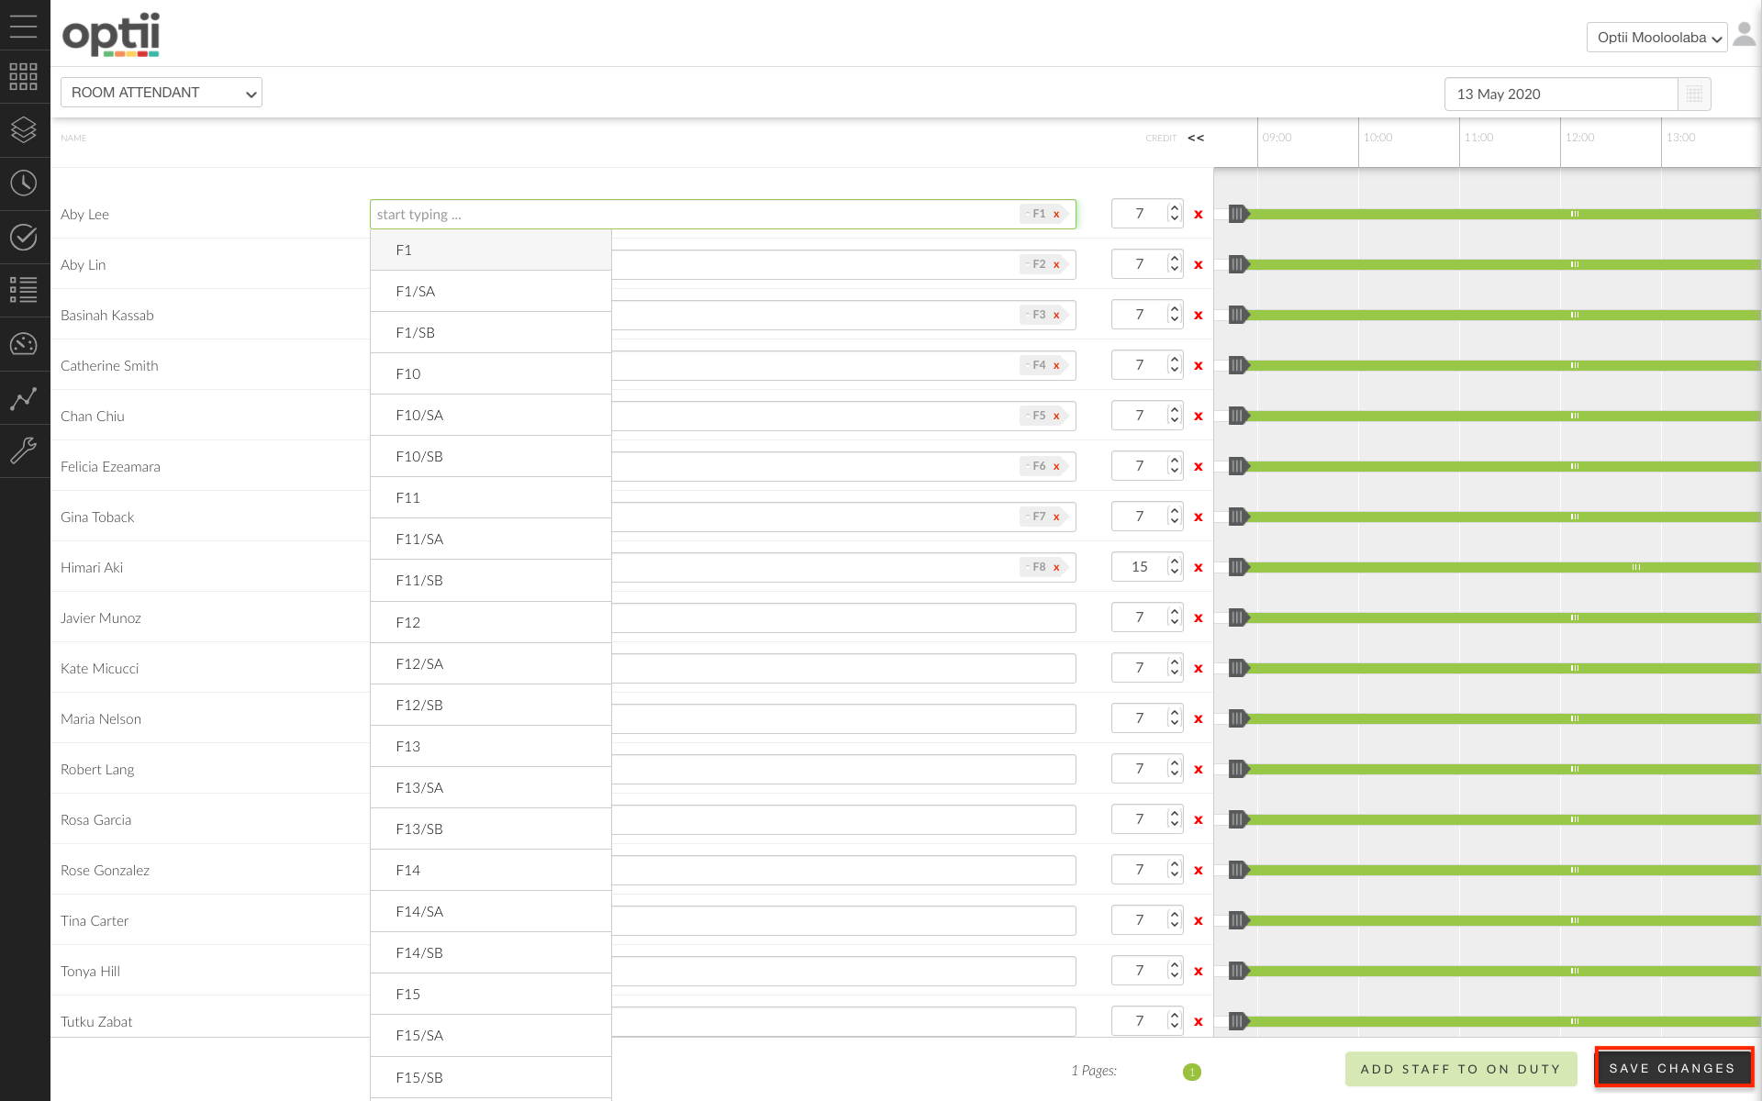The height and width of the screenshot is (1101, 1762).
Task: Open the hamburger menu icon
Action: pos(24,26)
